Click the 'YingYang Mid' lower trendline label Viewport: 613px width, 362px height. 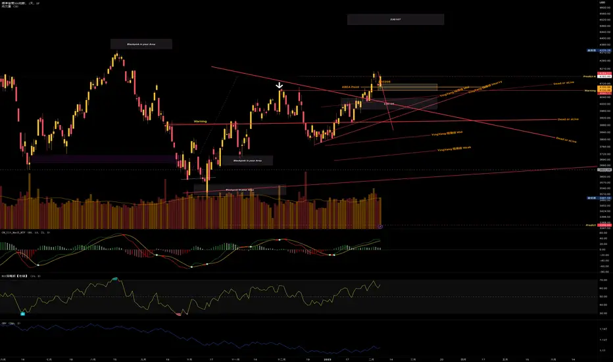point(447,134)
